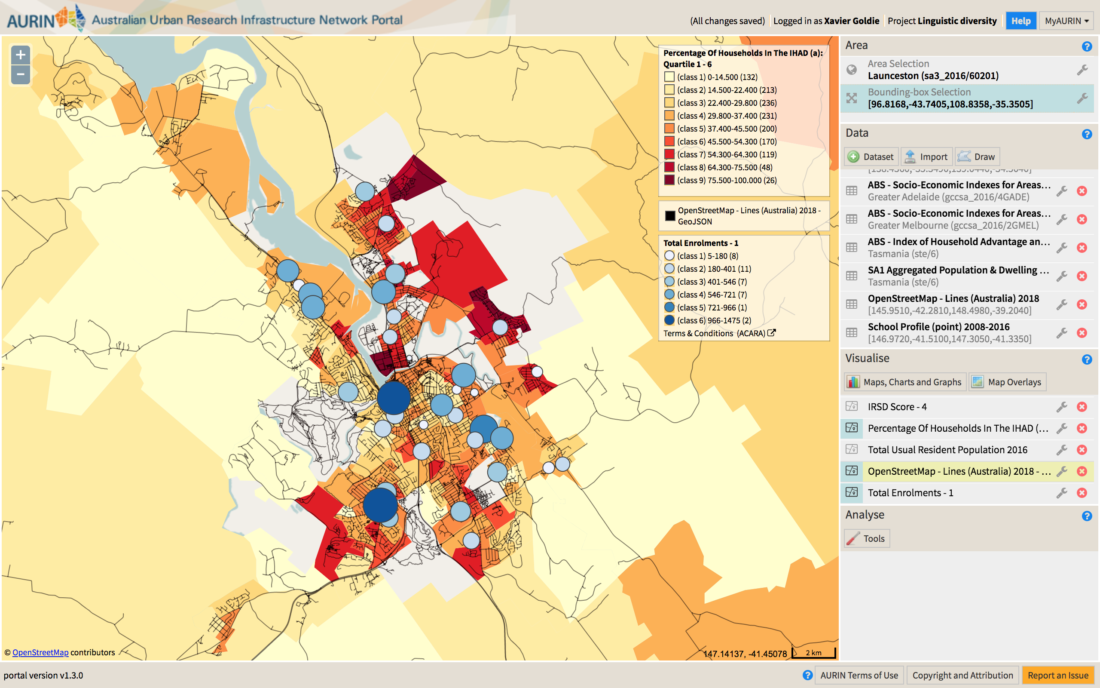Remove the OpenStreetMap Lines 2018 dataset
Viewport: 1100px width, 688px height.
[1082, 304]
